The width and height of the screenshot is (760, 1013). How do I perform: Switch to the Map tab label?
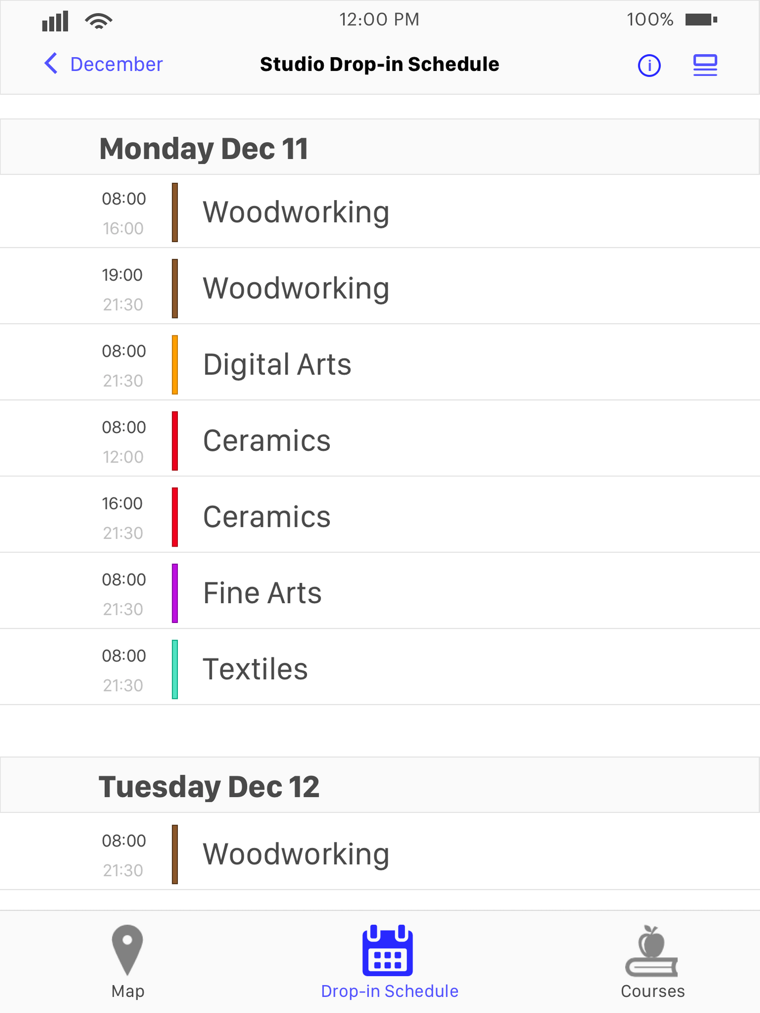click(128, 991)
